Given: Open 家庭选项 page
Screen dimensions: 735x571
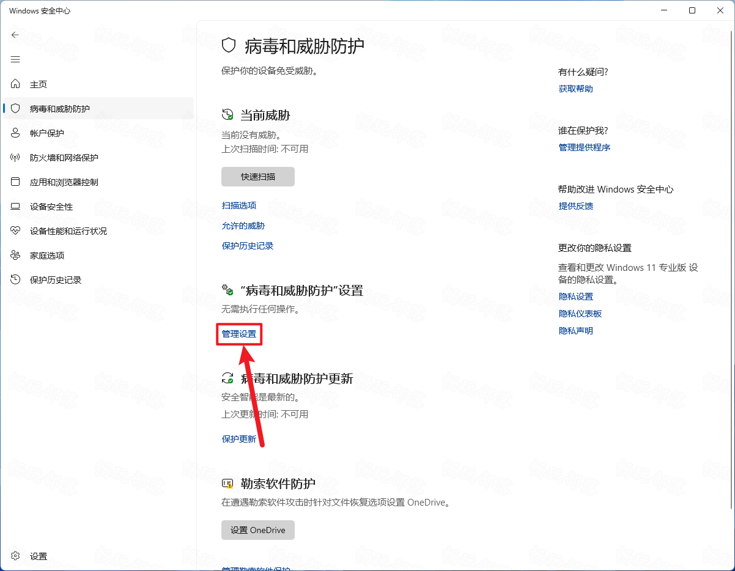Looking at the screenshot, I should pyautogui.click(x=98, y=256).
